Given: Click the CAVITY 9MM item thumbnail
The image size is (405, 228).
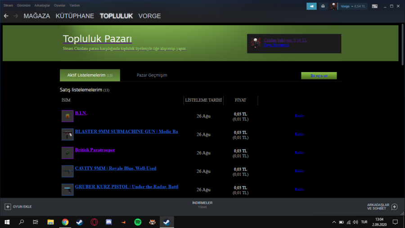Looking at the screenshot, I should click(x=67, y=171).
